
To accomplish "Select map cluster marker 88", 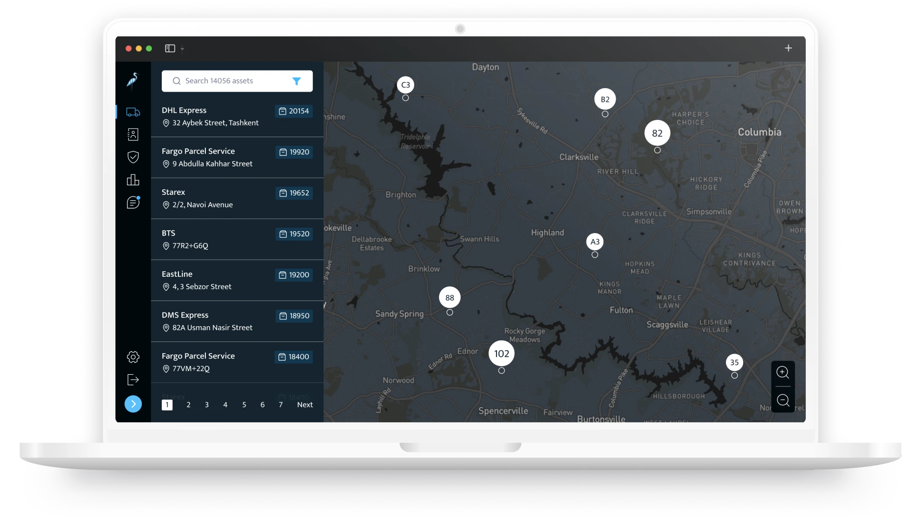I will 449,298.
